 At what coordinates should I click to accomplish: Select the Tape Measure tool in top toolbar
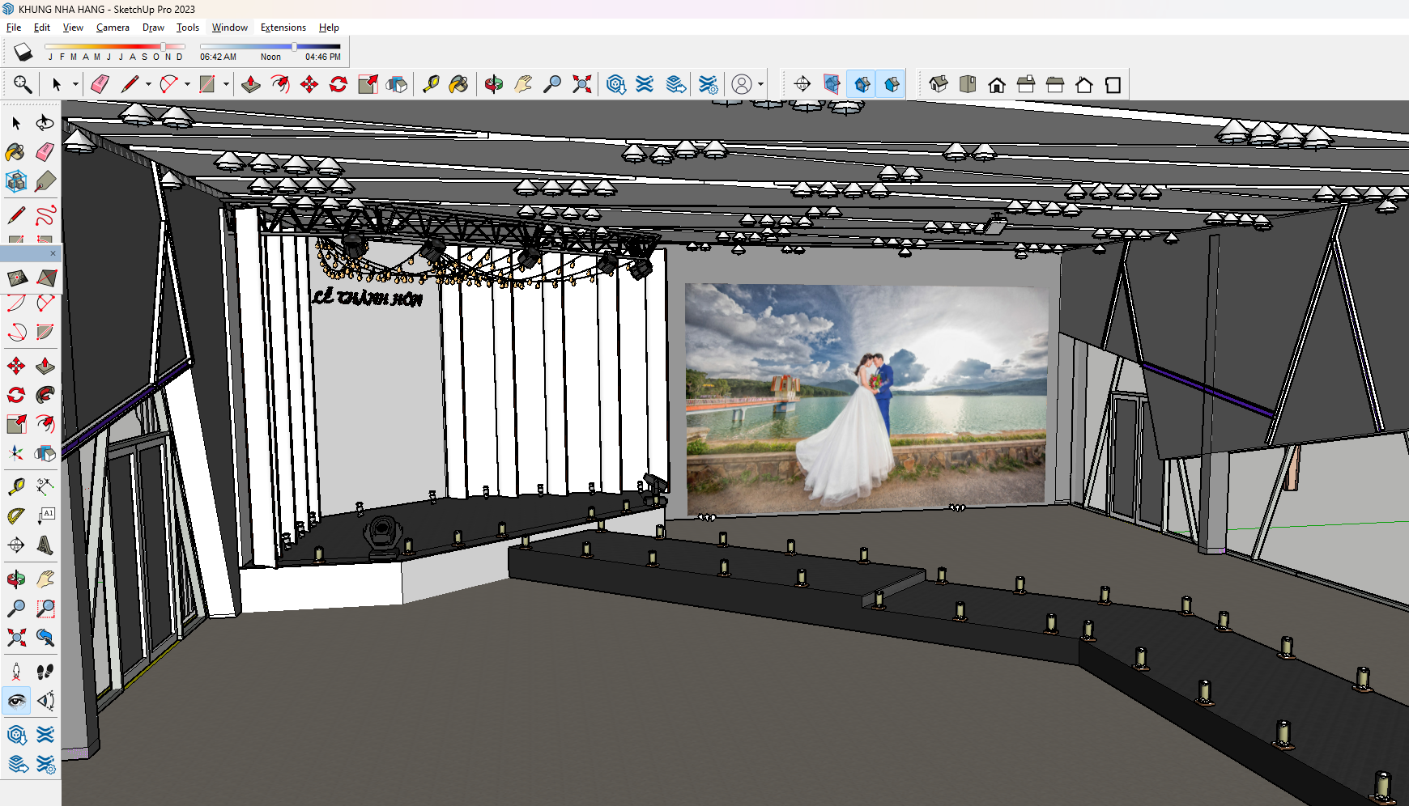(430, 84)
